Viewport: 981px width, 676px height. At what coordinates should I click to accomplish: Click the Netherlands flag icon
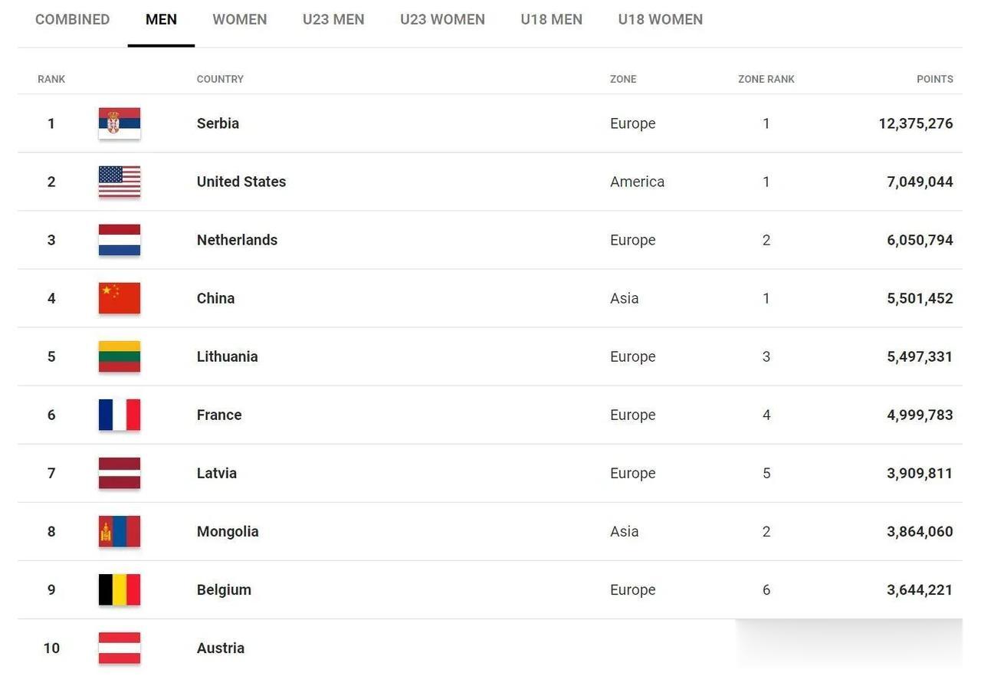click(x=120, y=240)
